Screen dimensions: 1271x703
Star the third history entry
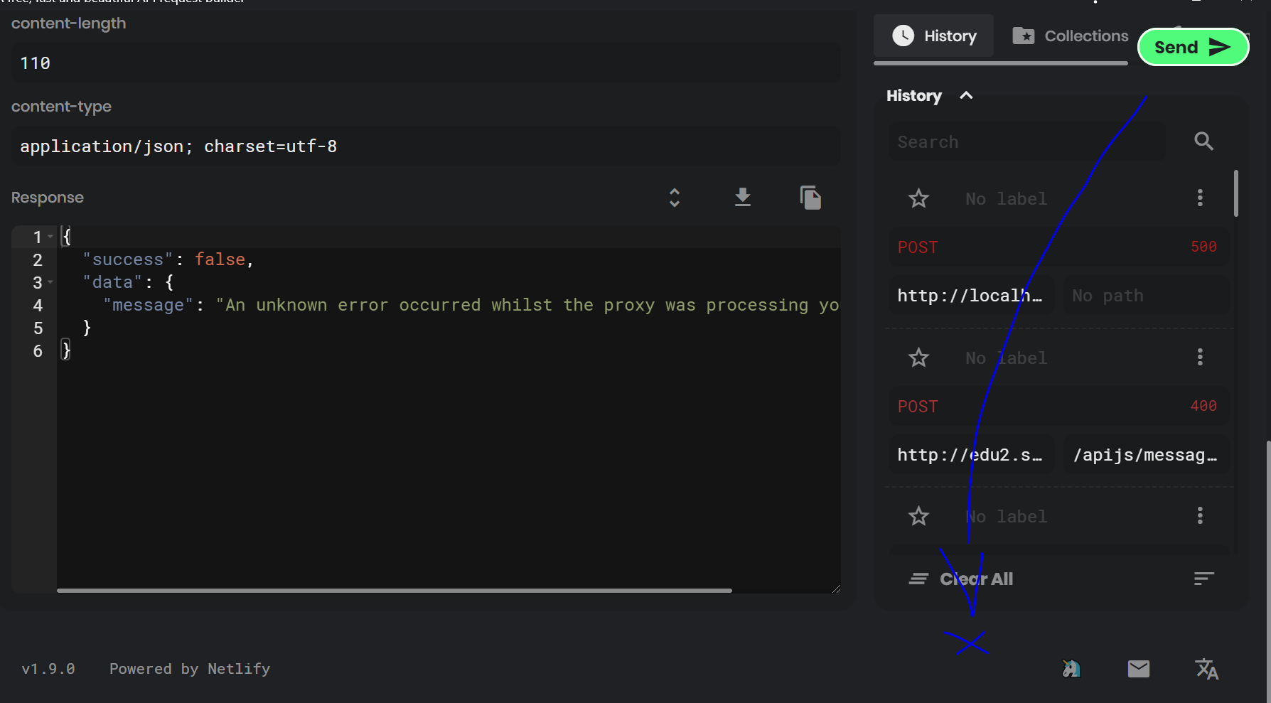(x=918, y=516)
